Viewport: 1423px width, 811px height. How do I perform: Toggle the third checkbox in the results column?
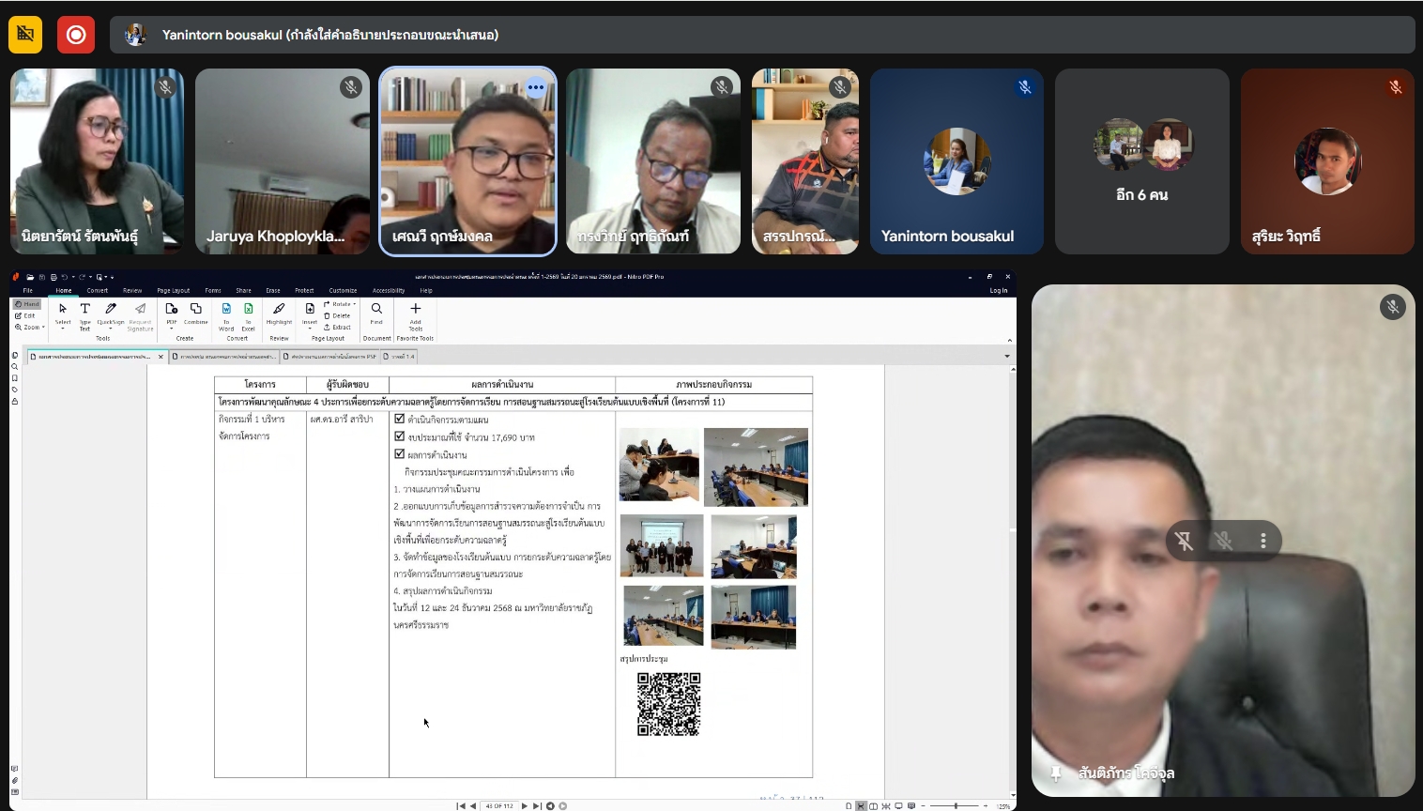pyautogui.click(x=400, y=454)
